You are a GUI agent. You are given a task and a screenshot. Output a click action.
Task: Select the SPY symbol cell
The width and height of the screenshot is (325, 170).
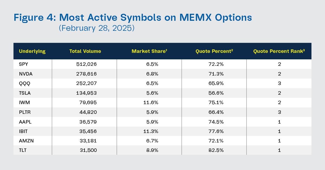pyautogui.click(x=23, y=64)
